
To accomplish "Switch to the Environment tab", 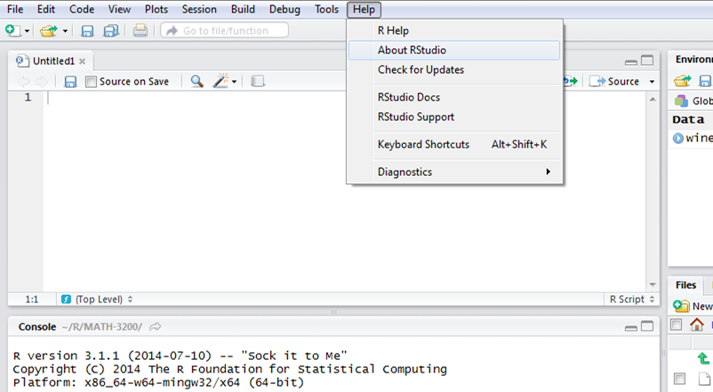I will coord(693,60).
